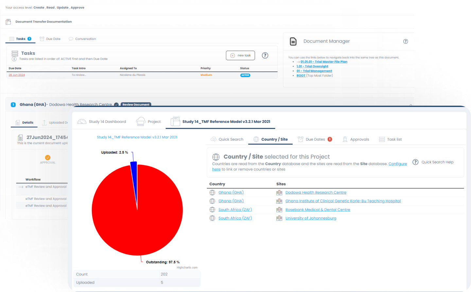Screen dimensions: 471x292
Task: Open the Conversation tab
Action: [82, 39]
